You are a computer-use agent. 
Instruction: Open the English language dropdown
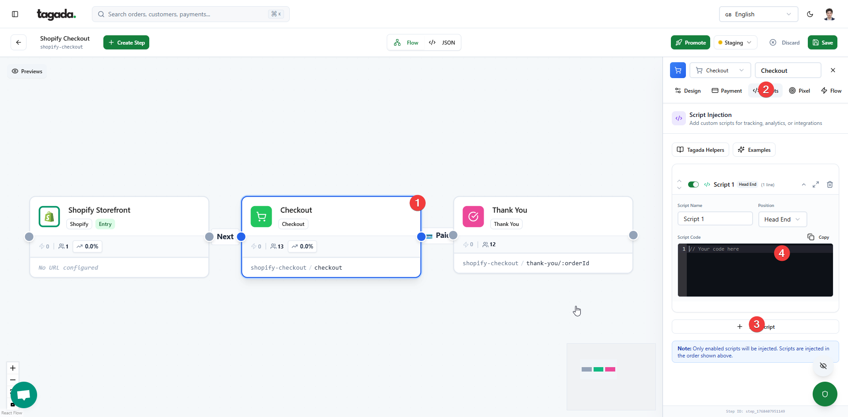(x=758, y=14)
